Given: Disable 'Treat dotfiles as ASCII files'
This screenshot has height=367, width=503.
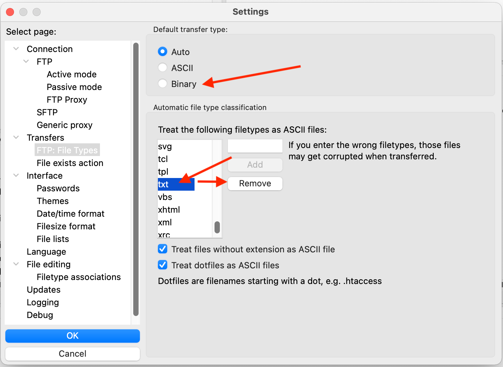Looking at the screenshot, I should (x=162, y=265).
